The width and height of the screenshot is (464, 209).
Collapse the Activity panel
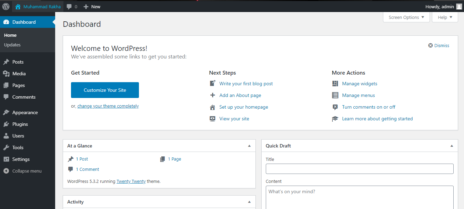250,202
